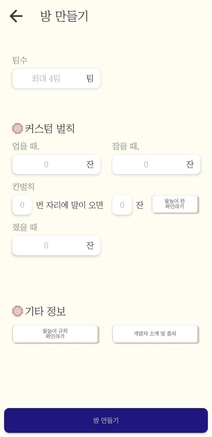The width and height of the screenshot is (212, 437).
Task: Click the 잔 unit label beside 잡을 때
Action: pos(189,164)
